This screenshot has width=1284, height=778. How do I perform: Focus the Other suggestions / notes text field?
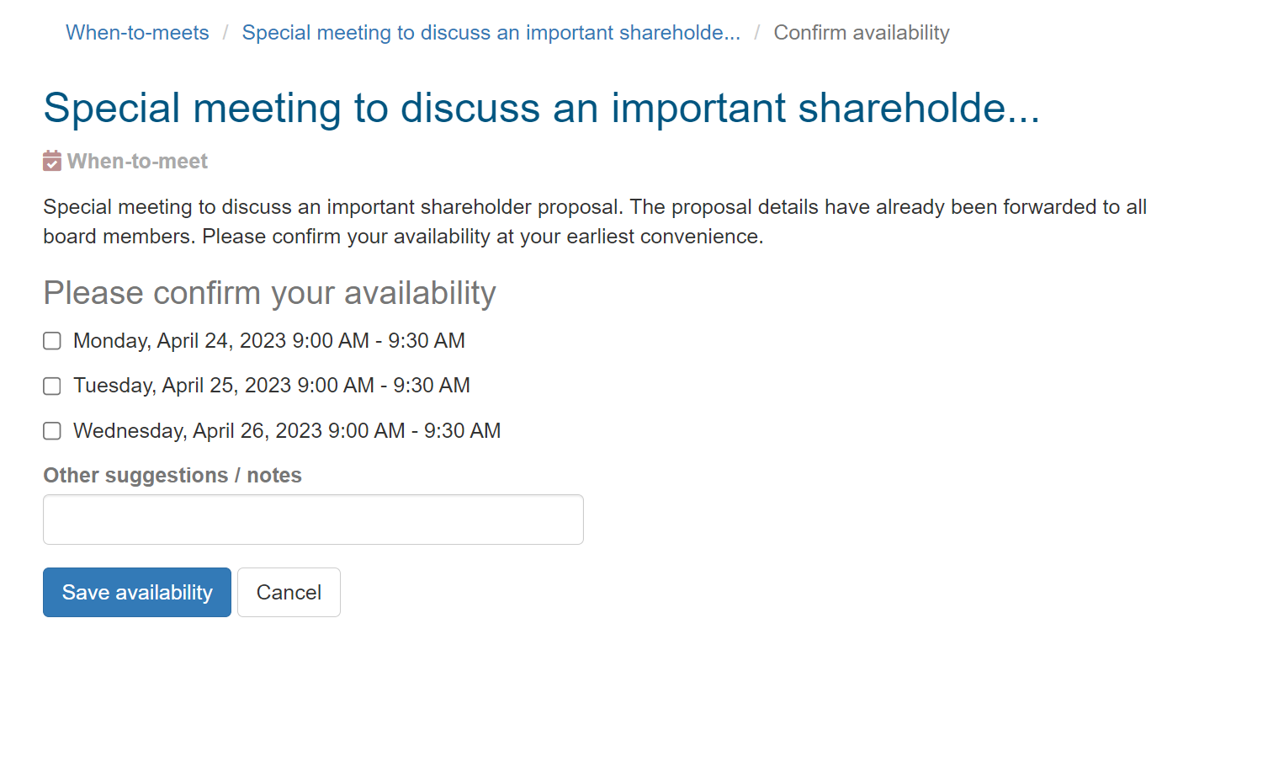313,520
